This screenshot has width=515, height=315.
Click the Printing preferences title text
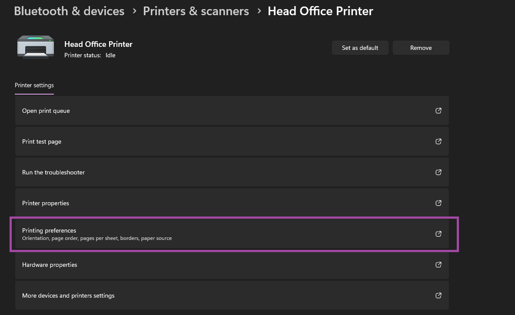pos(49,230)
